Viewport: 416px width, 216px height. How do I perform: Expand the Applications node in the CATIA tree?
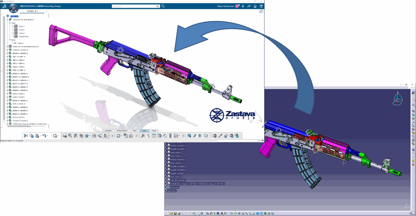(x=165, y=191)
